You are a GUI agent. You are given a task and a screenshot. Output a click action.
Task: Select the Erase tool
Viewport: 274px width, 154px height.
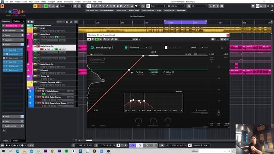100,6
